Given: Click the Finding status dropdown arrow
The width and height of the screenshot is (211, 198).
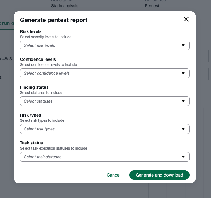Looking at the screenshot, I should [183, 101].
